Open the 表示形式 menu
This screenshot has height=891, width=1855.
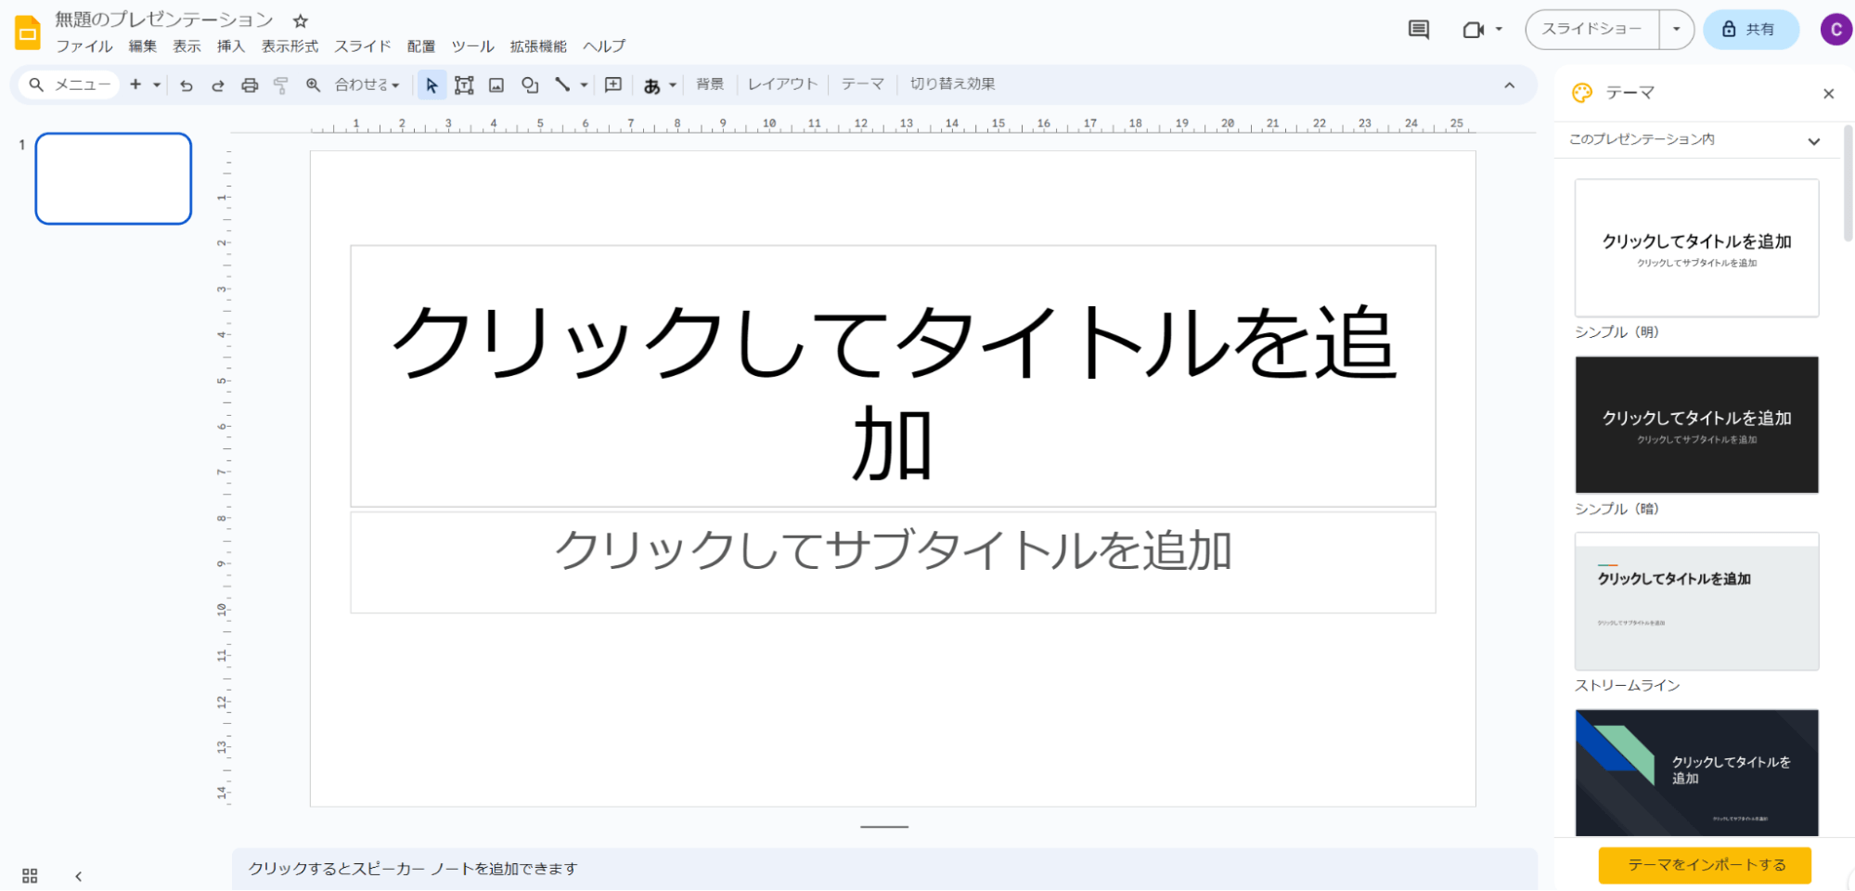point(290,46)
